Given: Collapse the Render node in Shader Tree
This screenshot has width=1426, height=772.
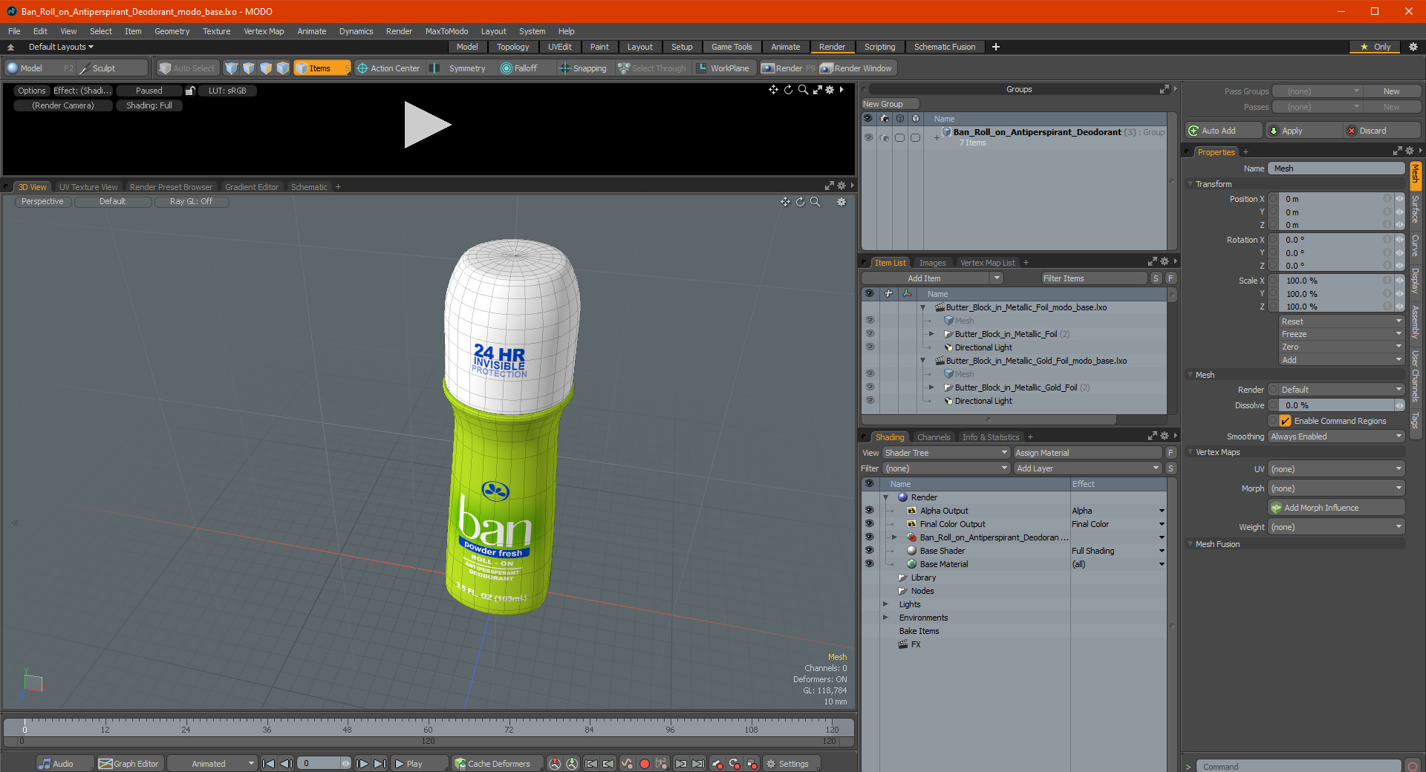Looking at the screenshot, I should [885, 497].
